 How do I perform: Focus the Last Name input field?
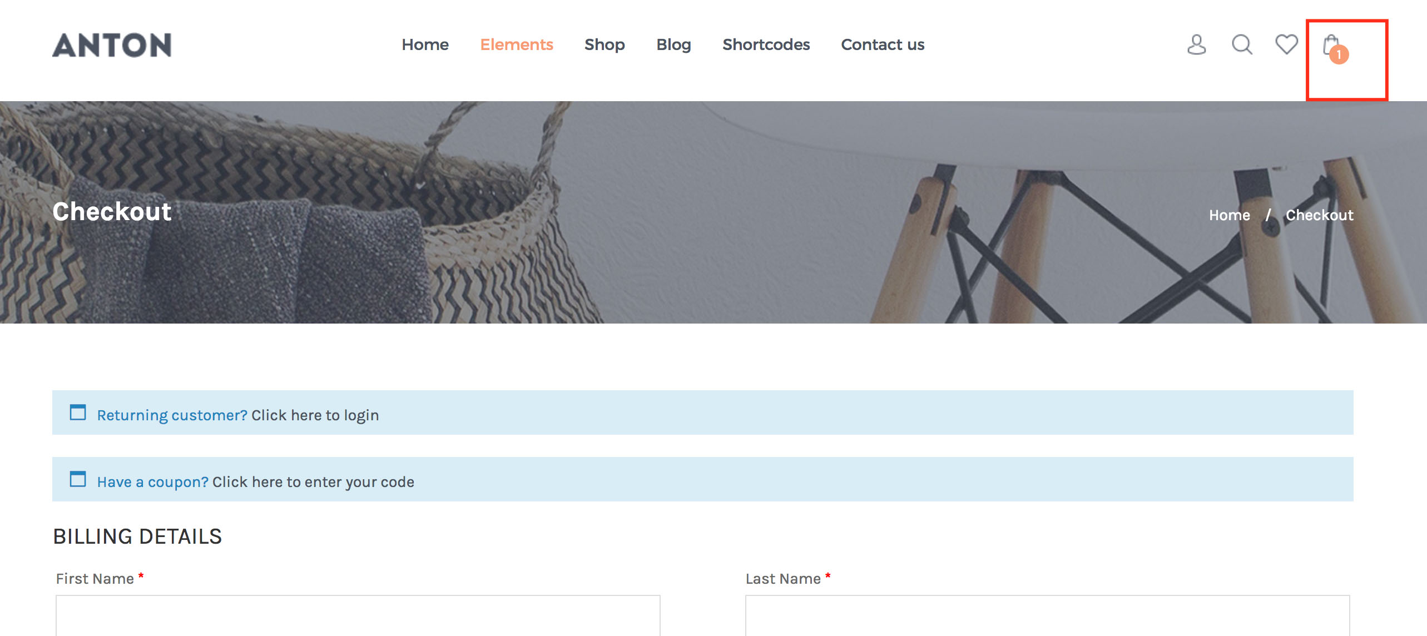point(1047,615)
